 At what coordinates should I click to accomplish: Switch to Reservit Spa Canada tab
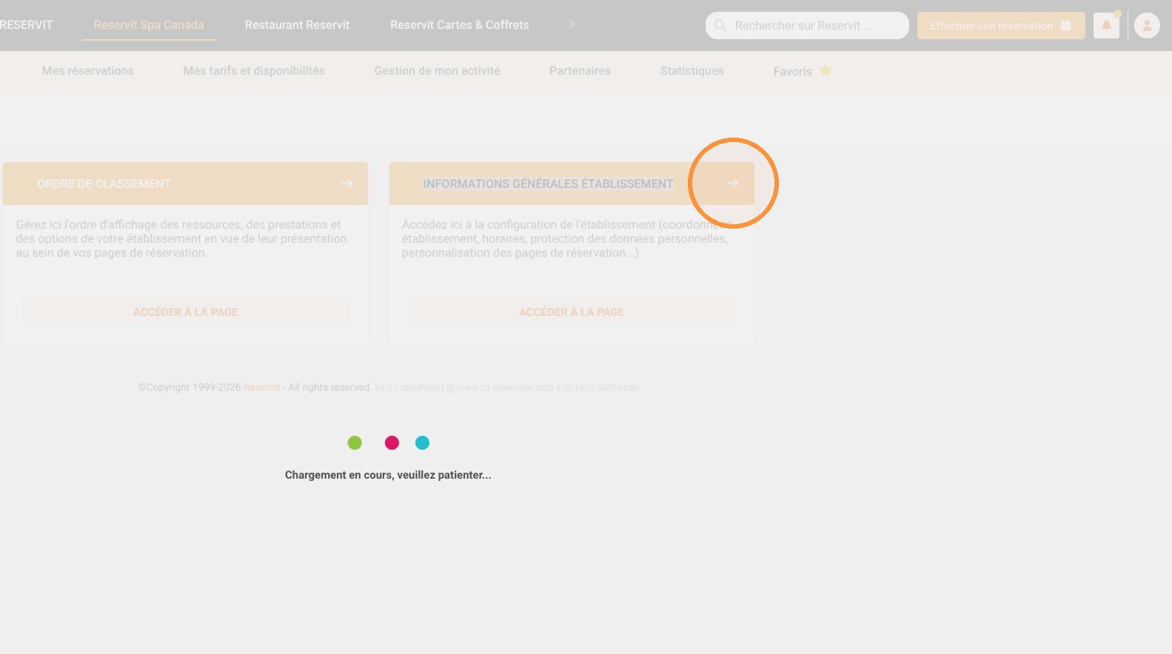[149, 24]
